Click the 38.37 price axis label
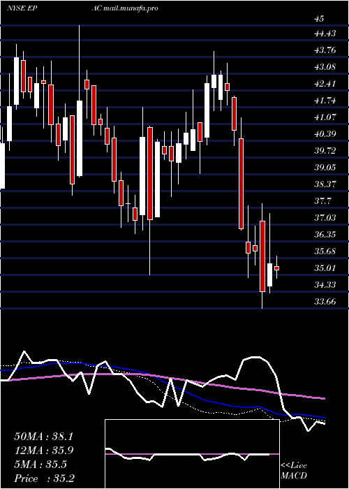 [325, 184]
